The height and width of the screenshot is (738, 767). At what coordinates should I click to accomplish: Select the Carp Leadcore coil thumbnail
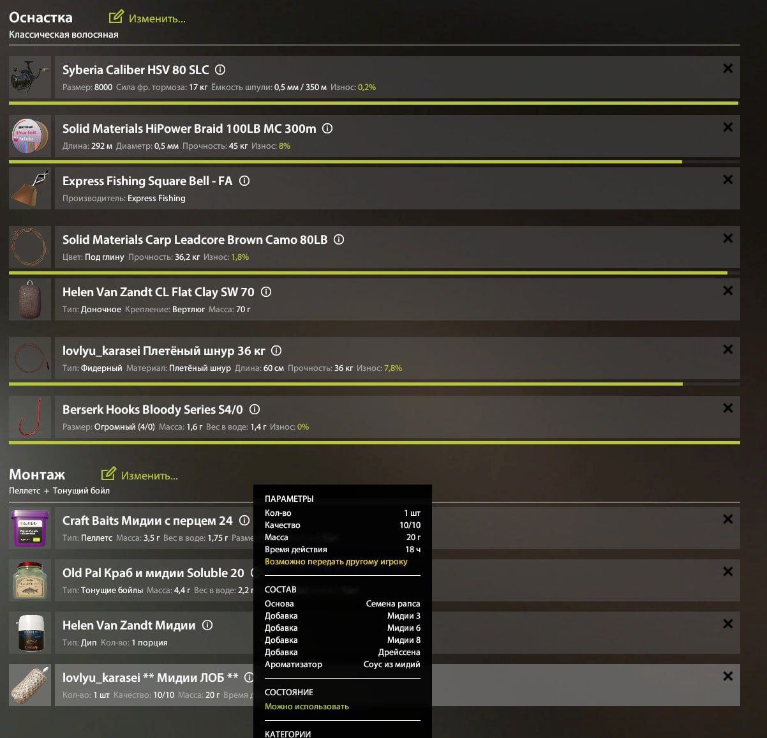click(x=30, y=247)
